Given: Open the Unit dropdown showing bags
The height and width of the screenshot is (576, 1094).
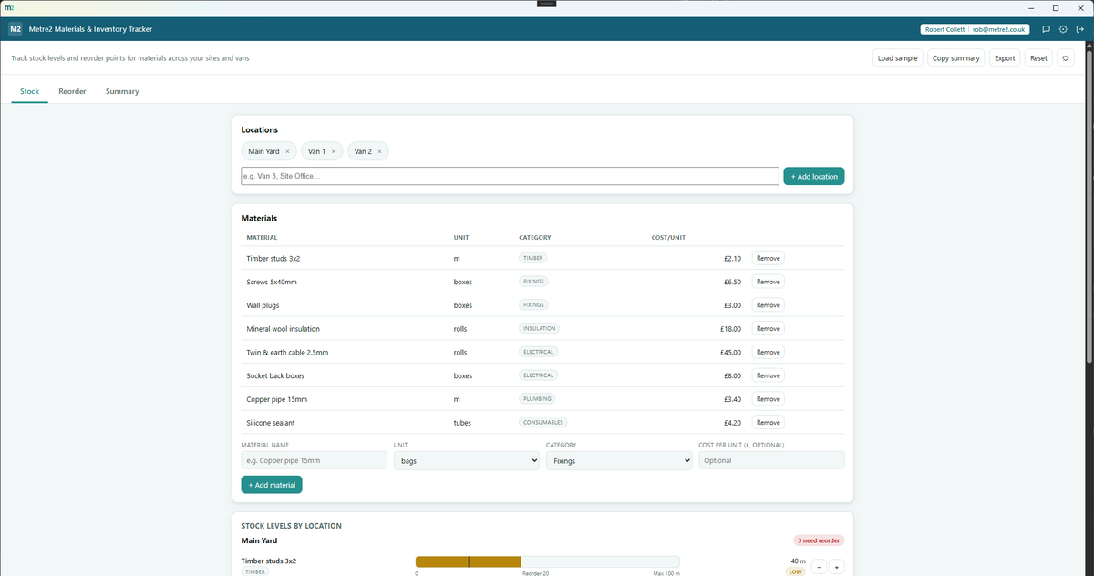Looking at the screenshot, I should click(467, 461).
